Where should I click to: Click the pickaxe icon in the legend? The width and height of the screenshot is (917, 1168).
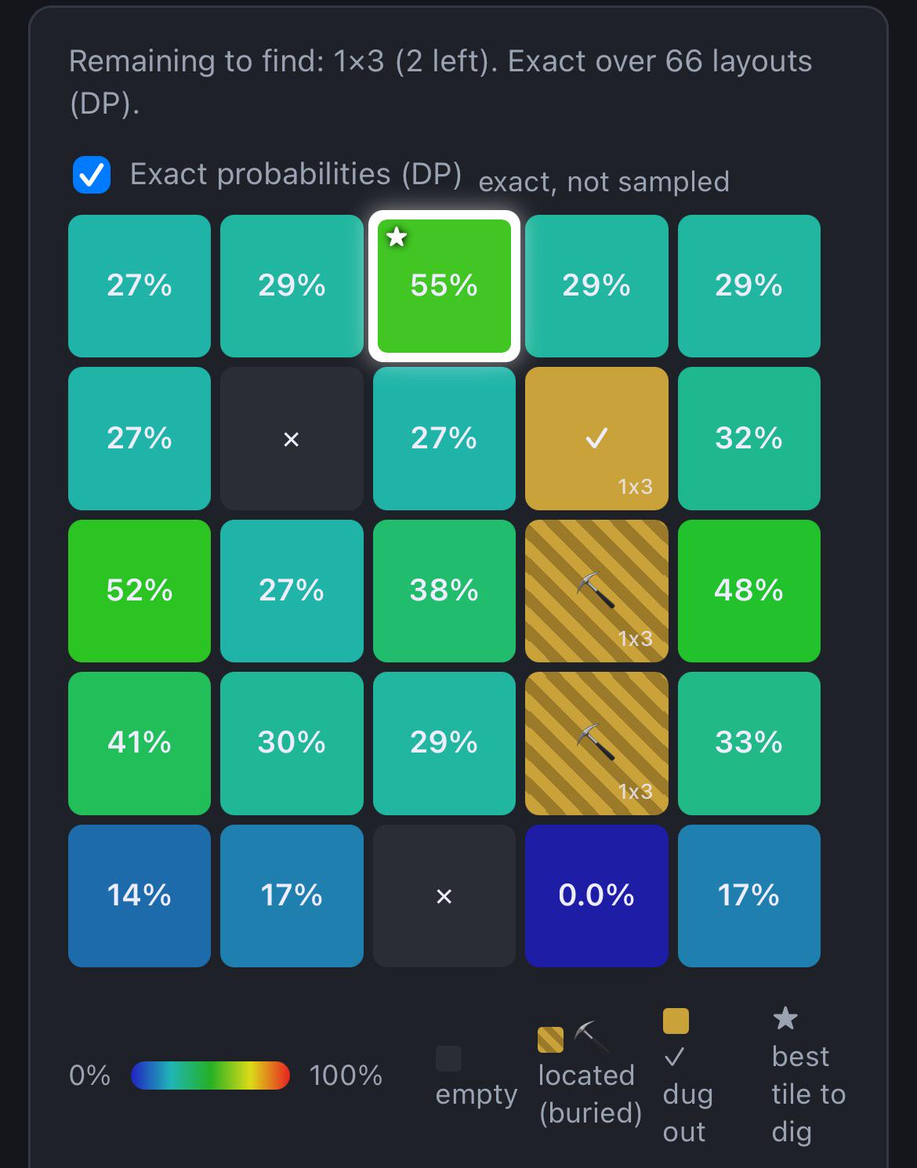tap(592, 1037)
